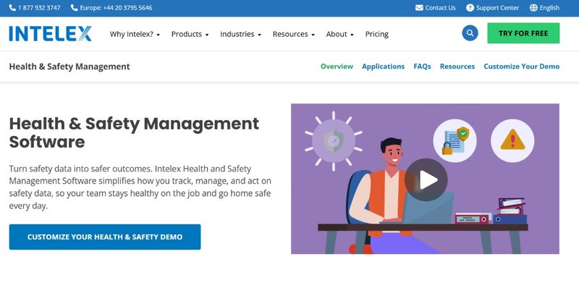Click the Intelex logo

click(50, 33)
